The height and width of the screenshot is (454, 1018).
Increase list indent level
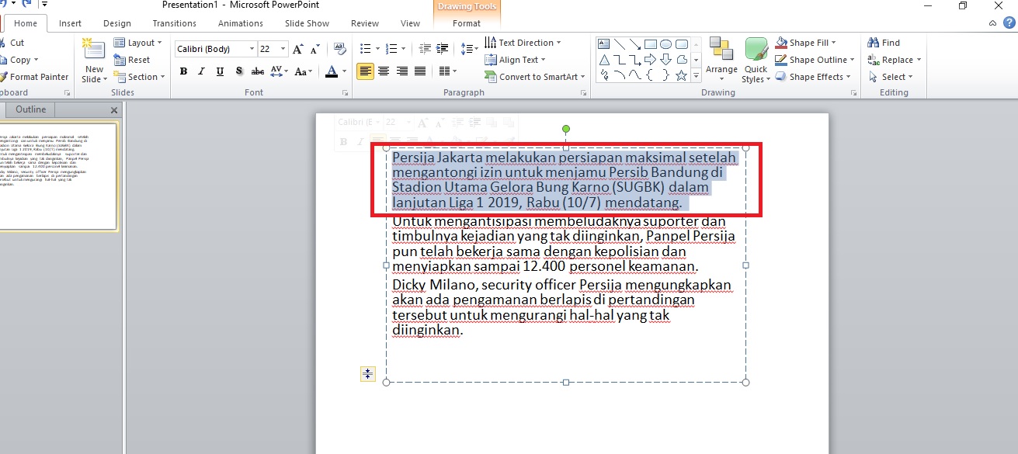442,49
